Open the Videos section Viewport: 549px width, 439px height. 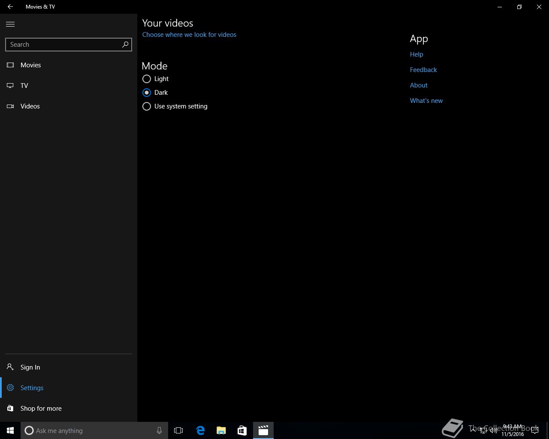[69, 106]
